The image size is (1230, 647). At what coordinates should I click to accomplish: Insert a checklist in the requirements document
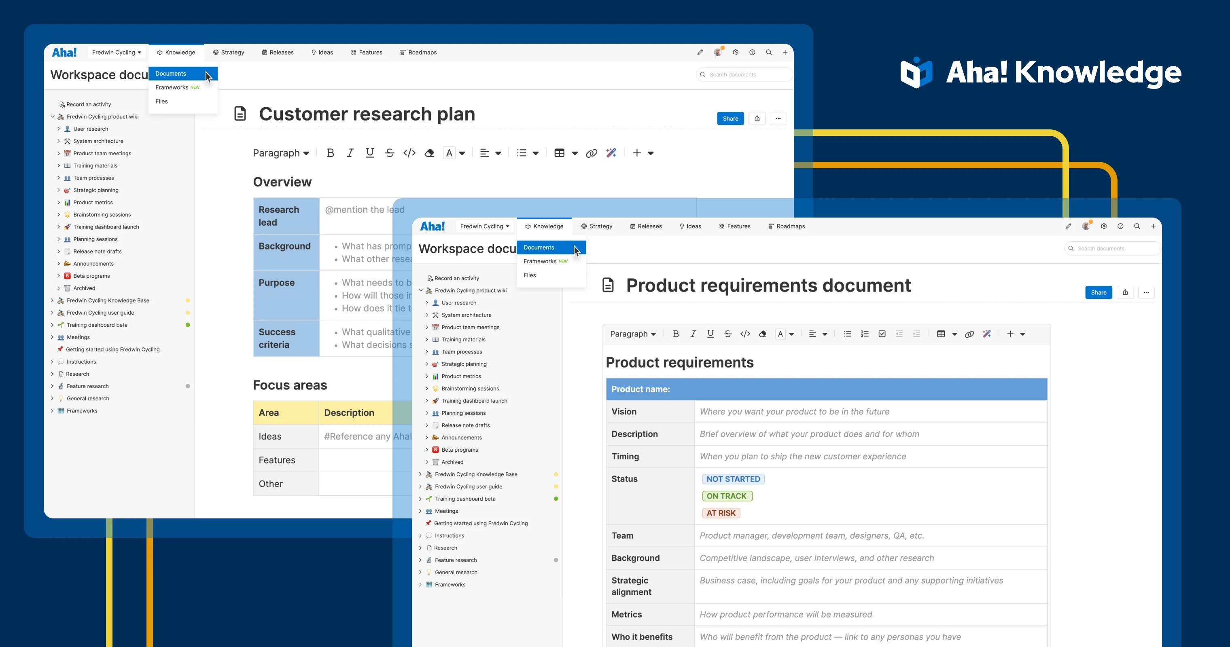coord(882,334)
